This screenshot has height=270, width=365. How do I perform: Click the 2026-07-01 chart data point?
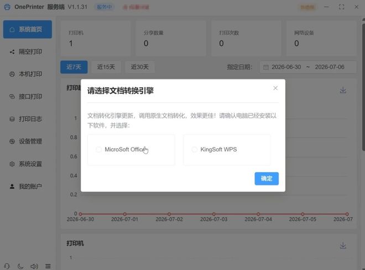click(x=125, y=214)
